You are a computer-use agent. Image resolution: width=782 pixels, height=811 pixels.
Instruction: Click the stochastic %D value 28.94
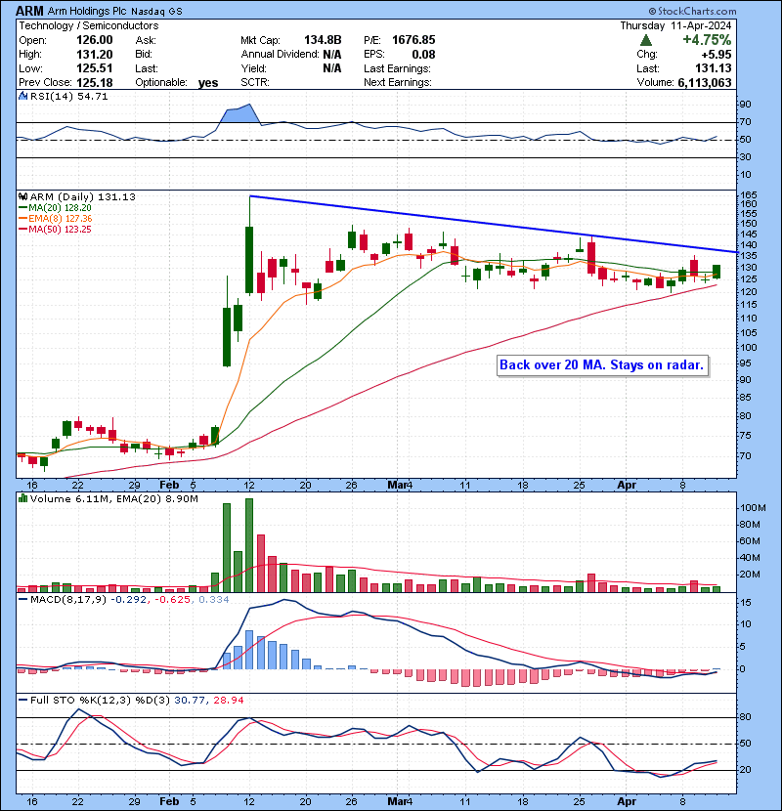click(x=228, y=701)
